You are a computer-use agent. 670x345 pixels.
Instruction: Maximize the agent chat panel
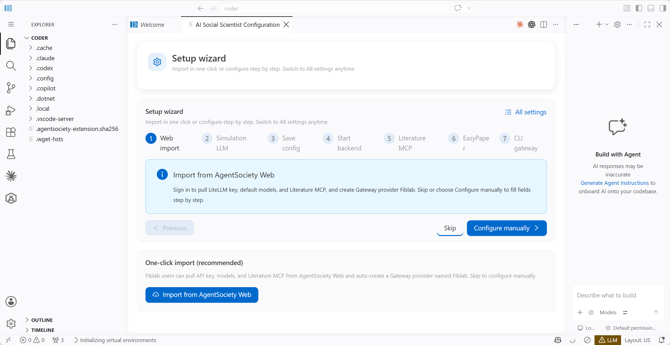pyautogui.click(x=647, y=24)
